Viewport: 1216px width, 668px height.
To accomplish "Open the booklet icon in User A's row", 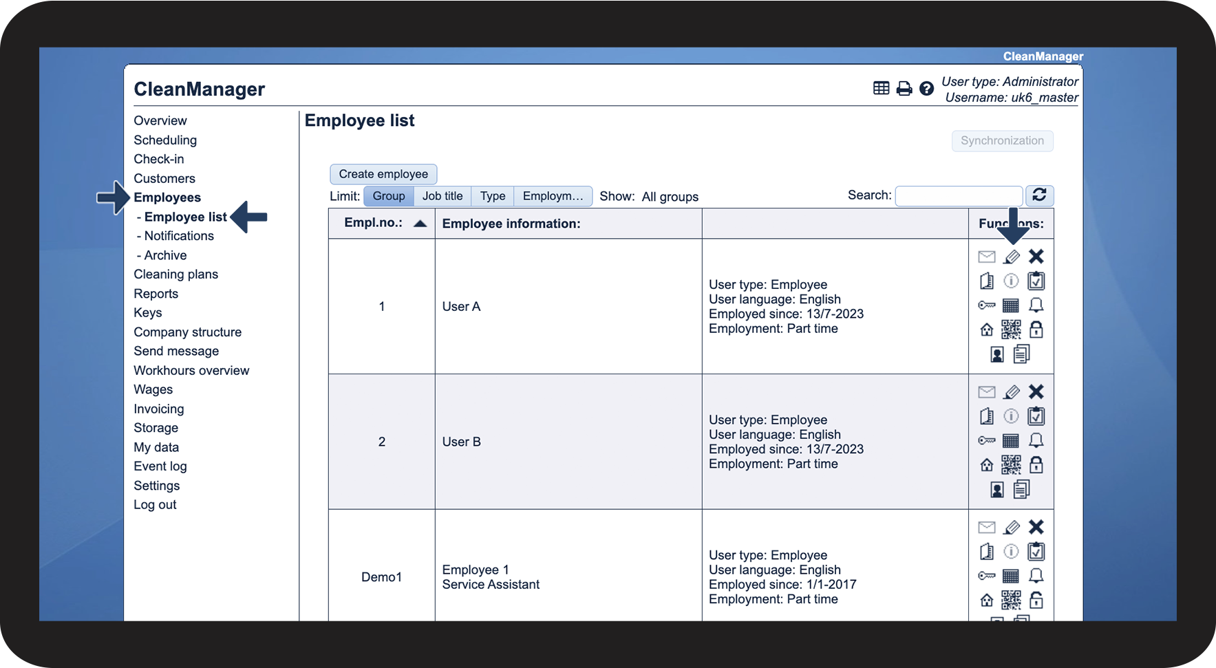I will click(x=986, y=281).
